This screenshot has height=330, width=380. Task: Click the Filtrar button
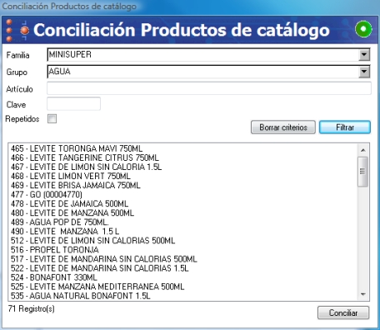tap(345, 127)
